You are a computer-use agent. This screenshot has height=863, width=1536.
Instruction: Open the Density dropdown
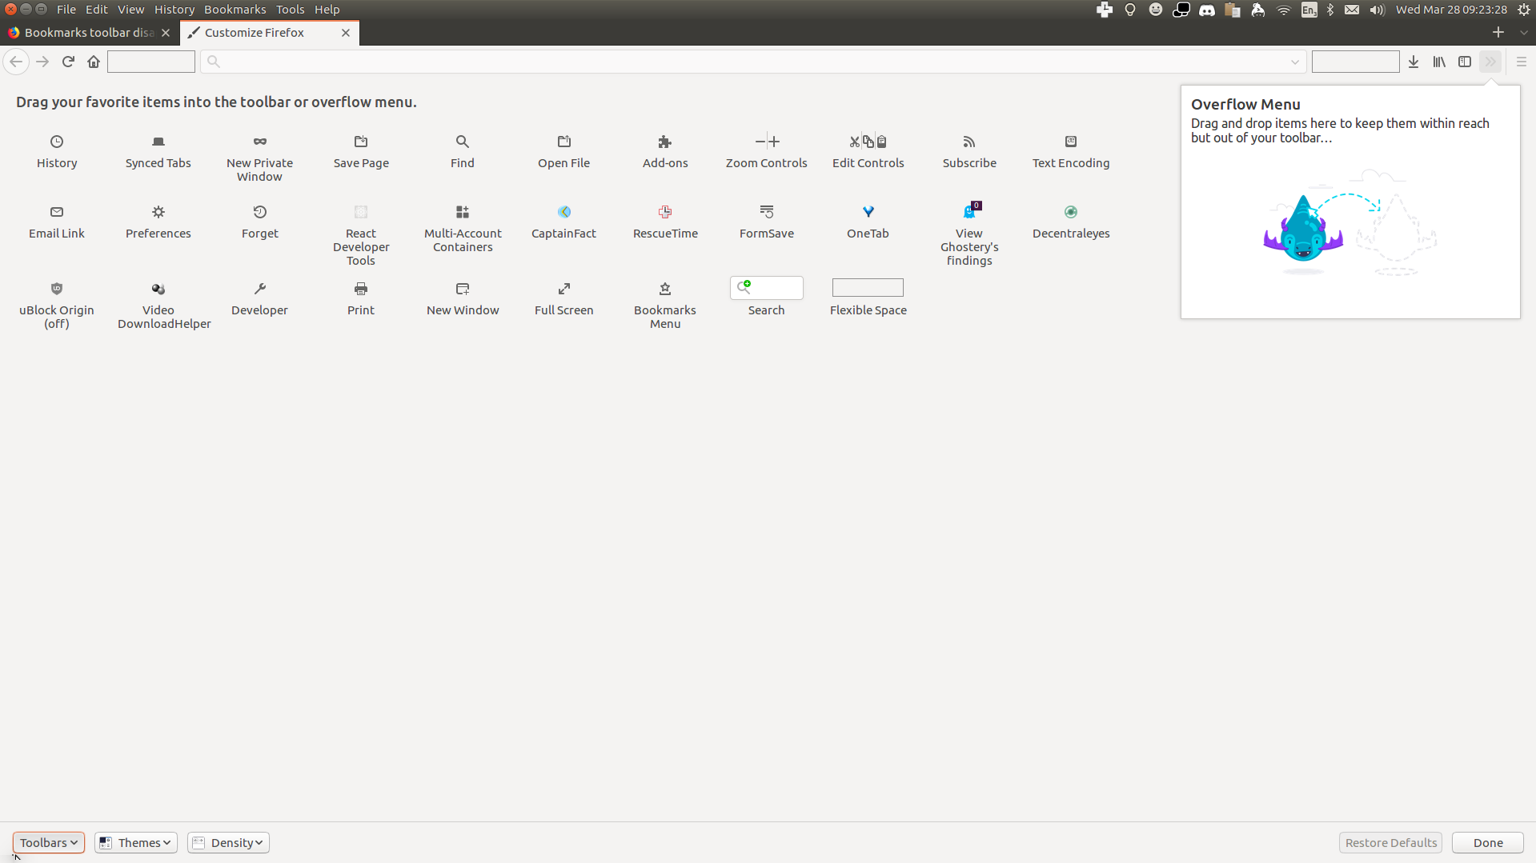click(x=228, y=842)
